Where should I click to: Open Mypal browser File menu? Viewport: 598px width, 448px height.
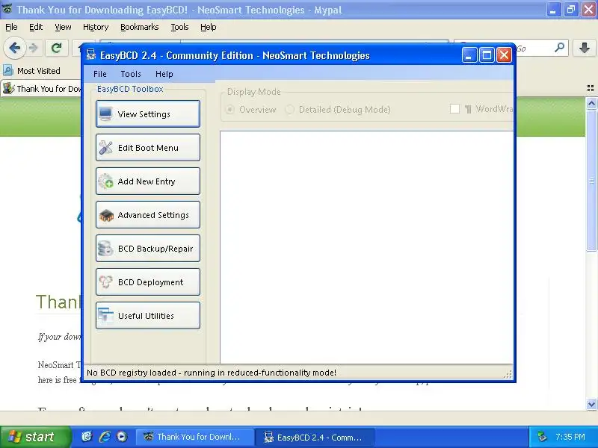point(11,27)
